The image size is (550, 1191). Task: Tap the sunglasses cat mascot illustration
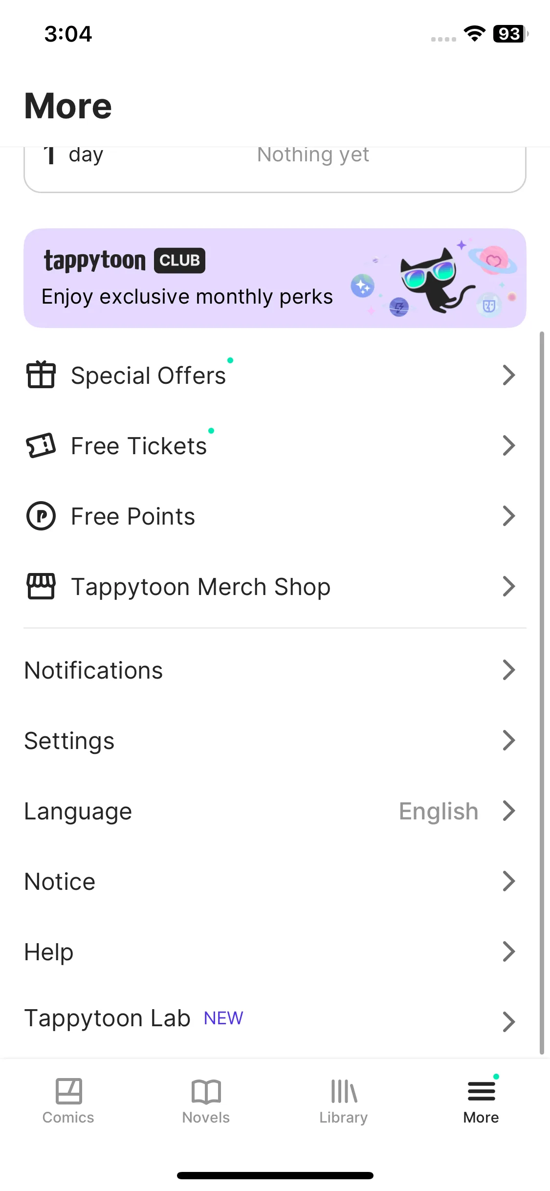(x=434, y=280)
